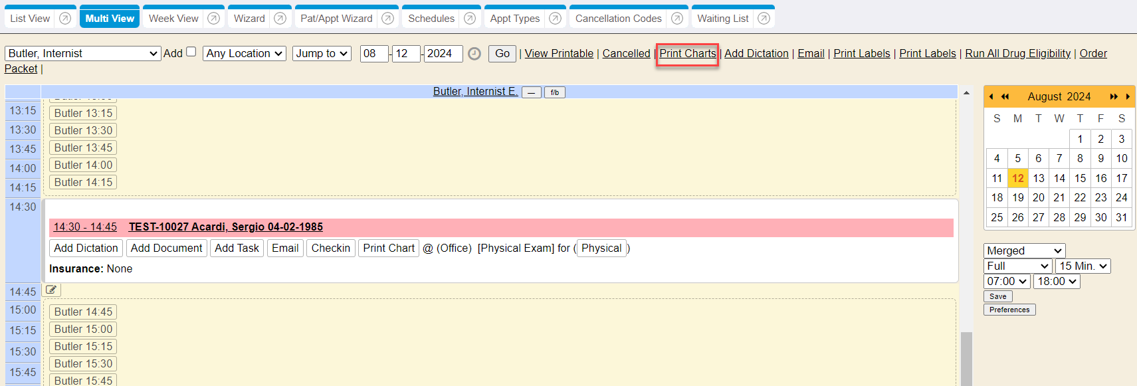Click the clock icon beside the year field
1137x386 pixels.
point(474,54)
